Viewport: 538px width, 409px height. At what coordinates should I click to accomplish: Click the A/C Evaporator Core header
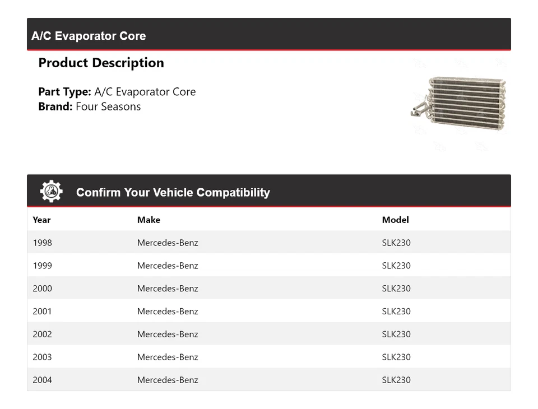coord(89,36)
